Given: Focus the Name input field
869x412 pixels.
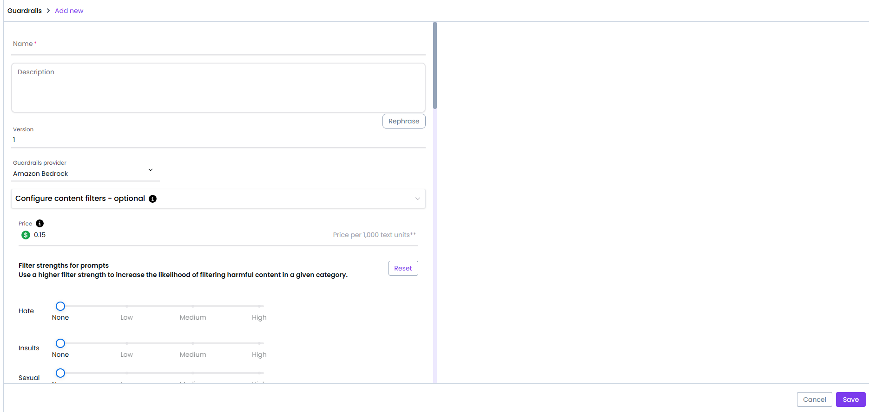Looking at the screenshot, I should coord(218,45).
